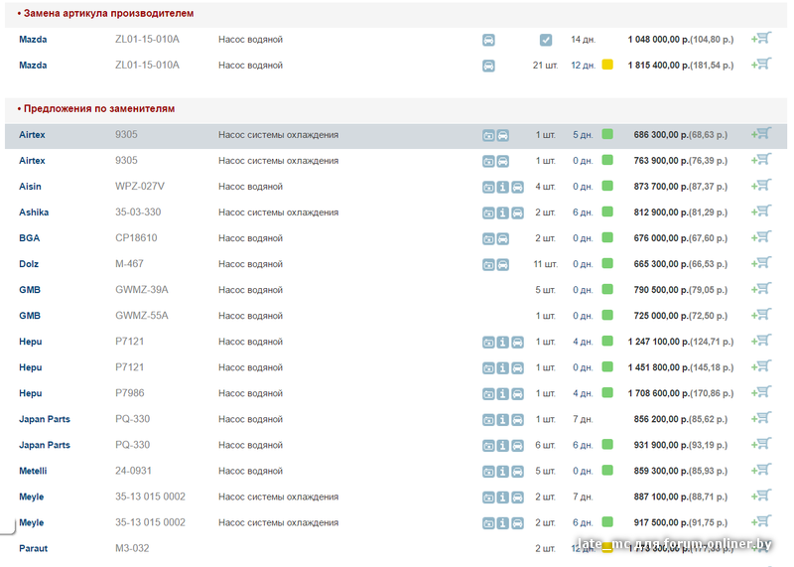View photo icon for Hepu P7986

(488, 393)
